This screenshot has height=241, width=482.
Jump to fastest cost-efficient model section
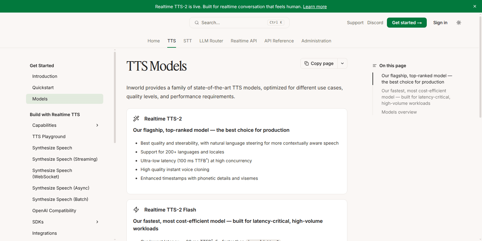(x=416, y=97)
